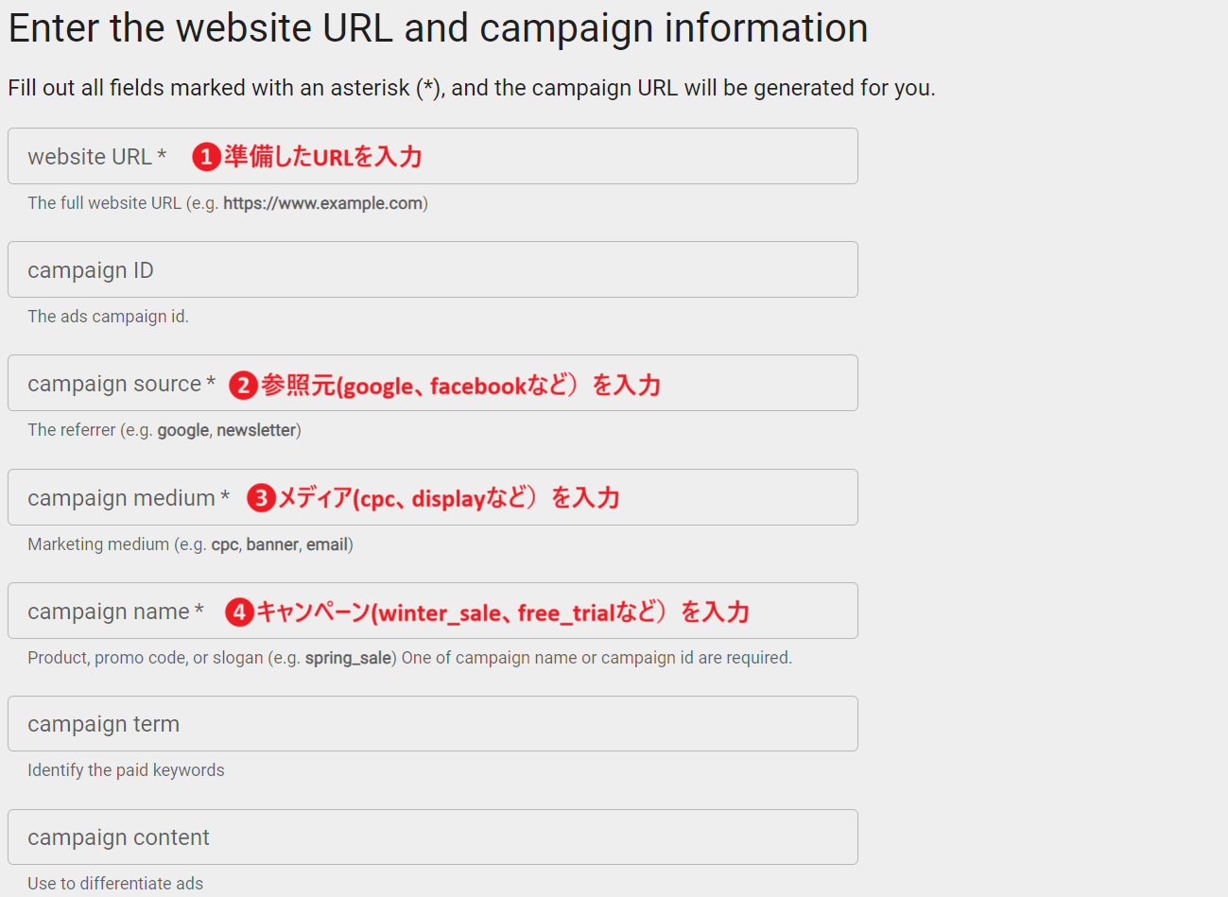Click the red circled number 1 marker
1228x897 pixels.
click(206, 156)
